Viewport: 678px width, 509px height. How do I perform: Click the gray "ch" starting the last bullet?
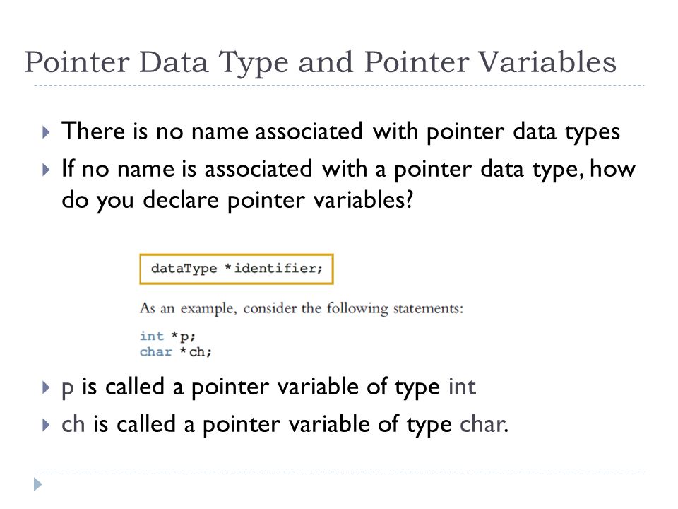[x=73, y=423]
